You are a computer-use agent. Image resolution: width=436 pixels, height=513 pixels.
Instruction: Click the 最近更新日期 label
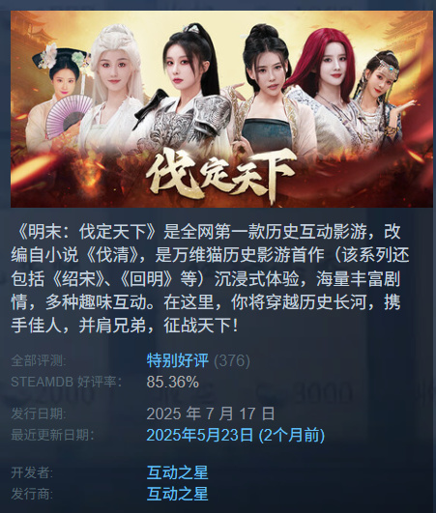pyautogui.click(x=52, y=435)
